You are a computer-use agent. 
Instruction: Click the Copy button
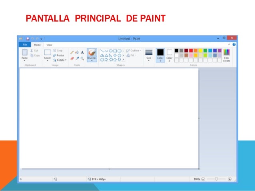[35, 55]
